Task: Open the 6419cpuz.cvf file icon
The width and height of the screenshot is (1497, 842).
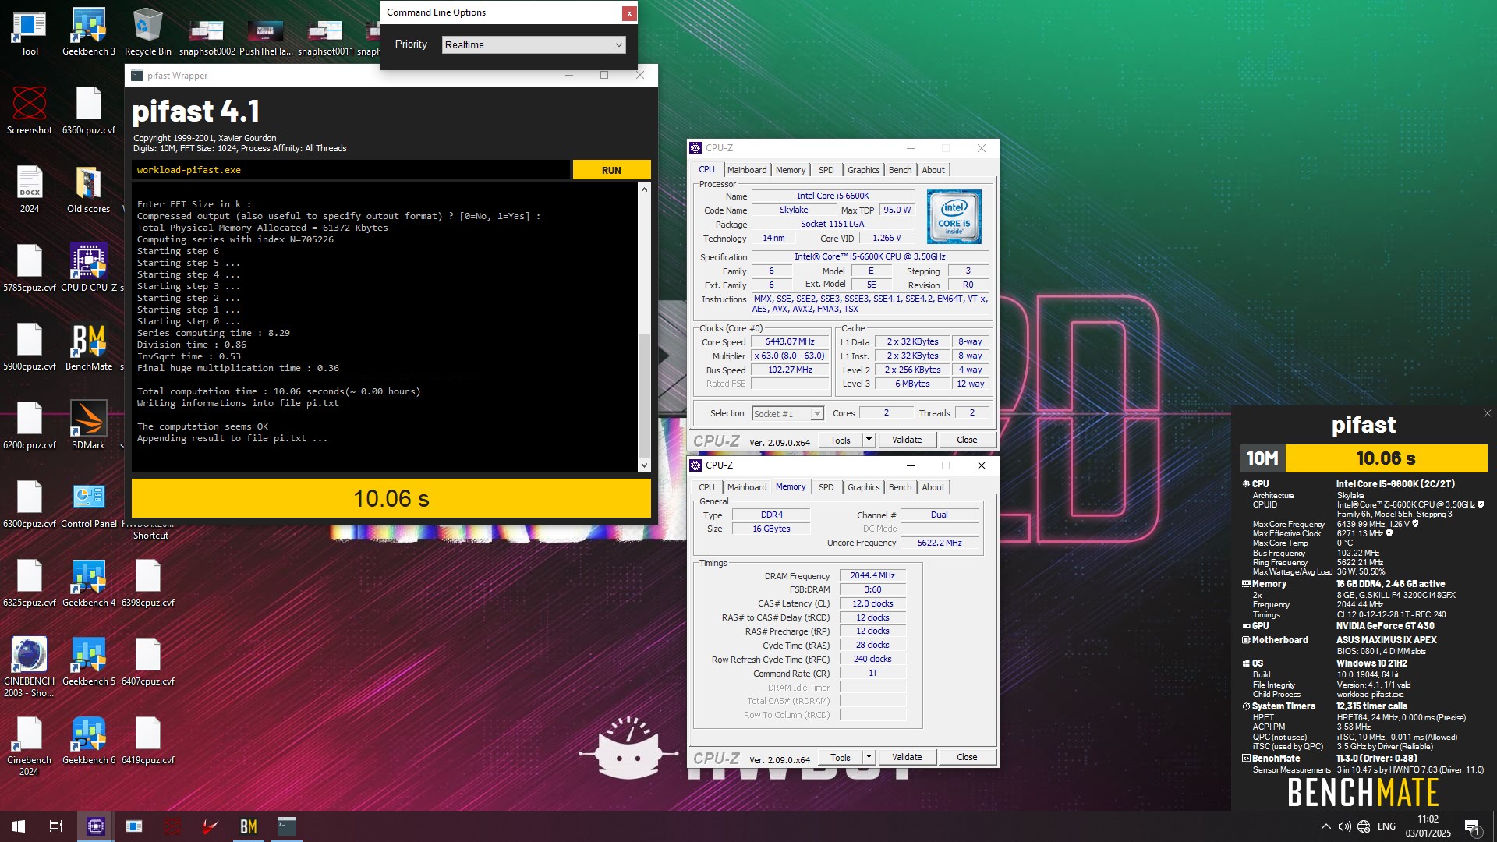Action: click(148, 741)
